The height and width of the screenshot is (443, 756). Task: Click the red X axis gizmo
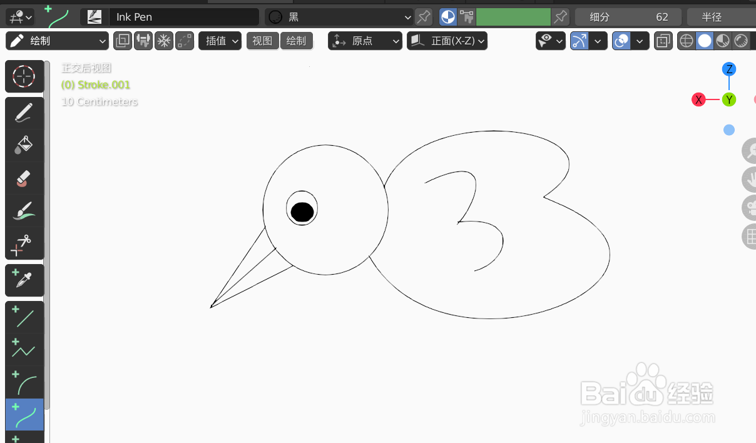(x=698, y=99)
